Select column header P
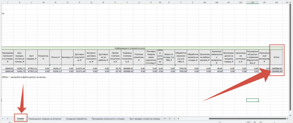 pyautogui.click(x=79, y=2)
